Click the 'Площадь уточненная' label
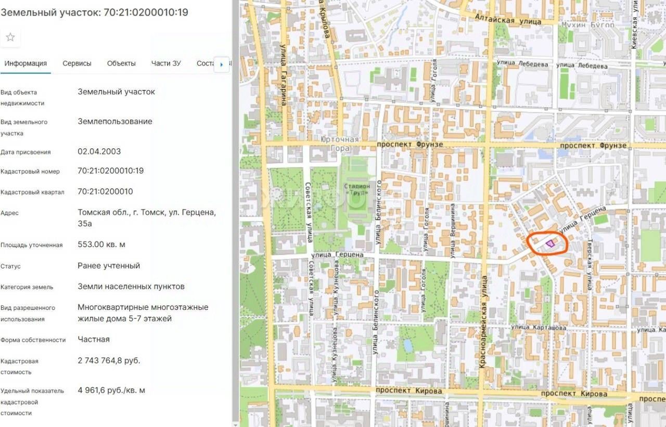The image size is (666, 427). tap(31, 245)
